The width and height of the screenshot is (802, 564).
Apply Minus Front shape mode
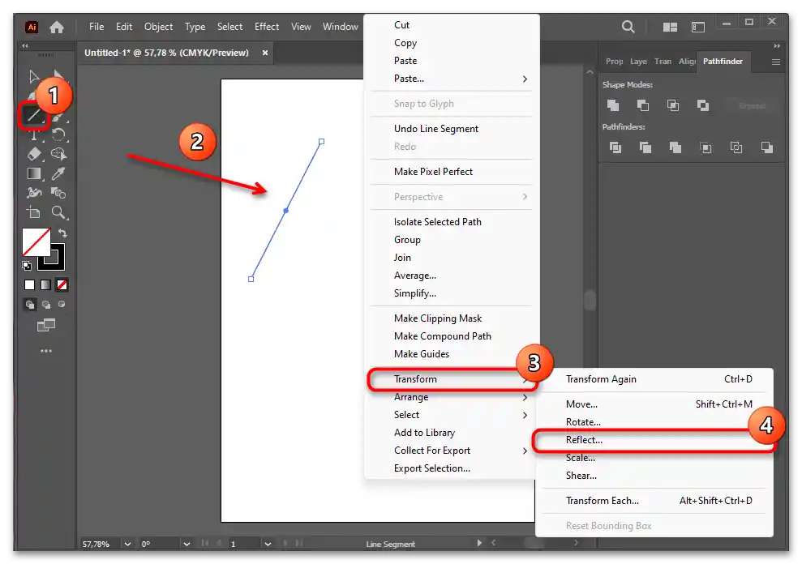point(643,105)
